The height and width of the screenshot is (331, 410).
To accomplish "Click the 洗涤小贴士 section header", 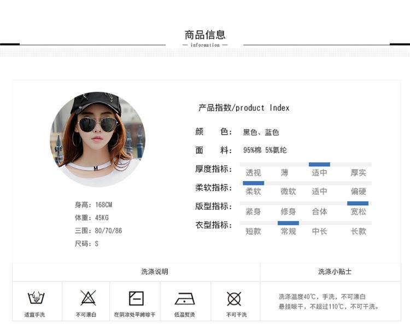I will 335,271.
